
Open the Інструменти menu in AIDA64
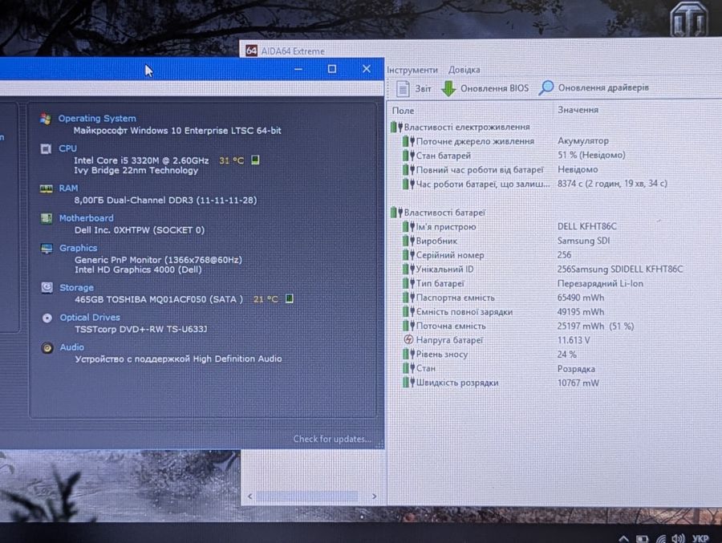pyautogui.click(x=412, y=70)
